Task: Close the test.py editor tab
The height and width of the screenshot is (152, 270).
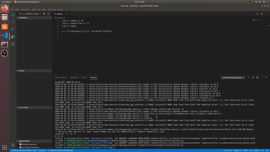Action: 67,14
